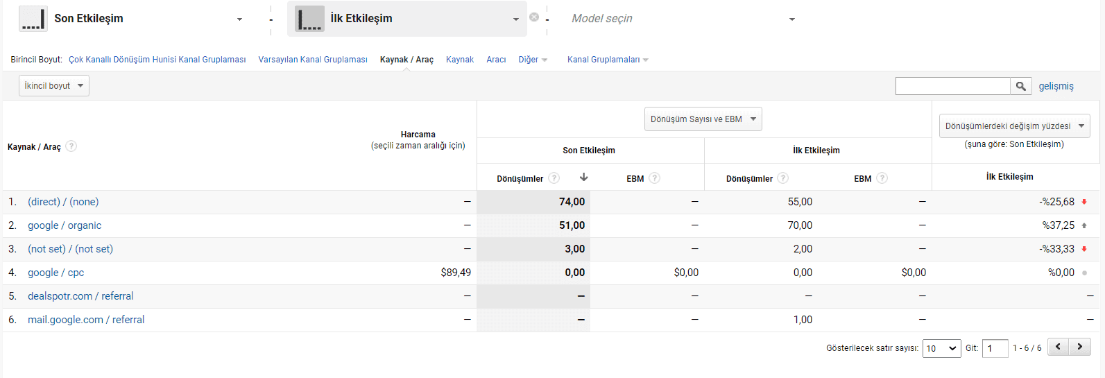
Task: Click the Son Etkileşim model icon
Action: 33,19
